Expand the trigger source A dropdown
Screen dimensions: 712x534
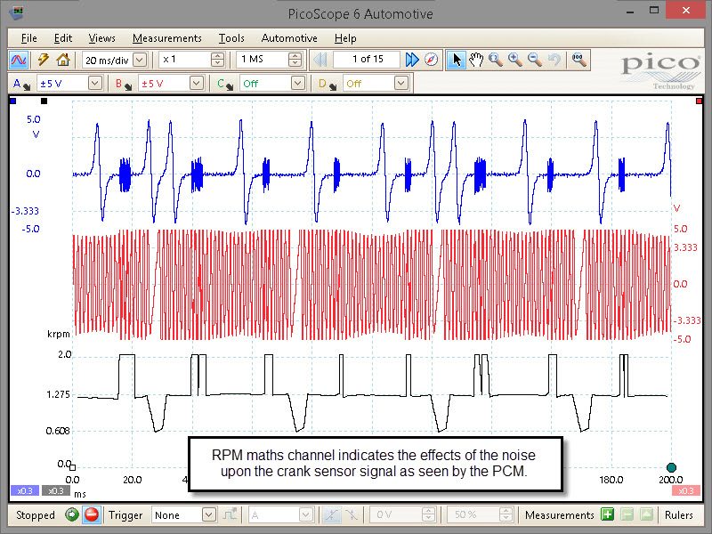point(305,515)
